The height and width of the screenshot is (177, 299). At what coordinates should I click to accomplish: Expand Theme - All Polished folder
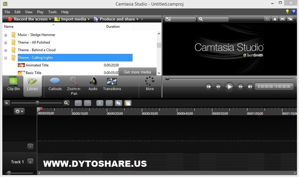pyautogui.click(x=6, y=43)
